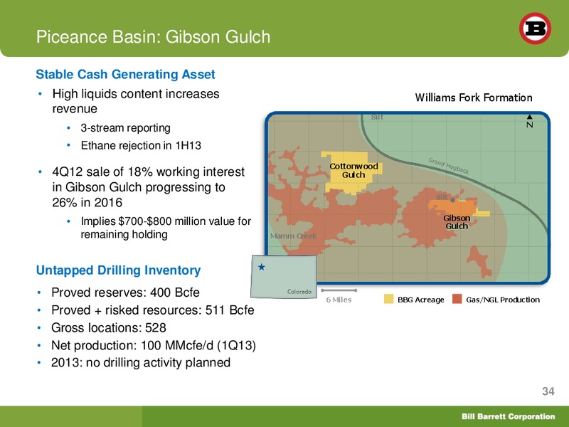Click the 'Gas/NGL Production' legend label

503,300
